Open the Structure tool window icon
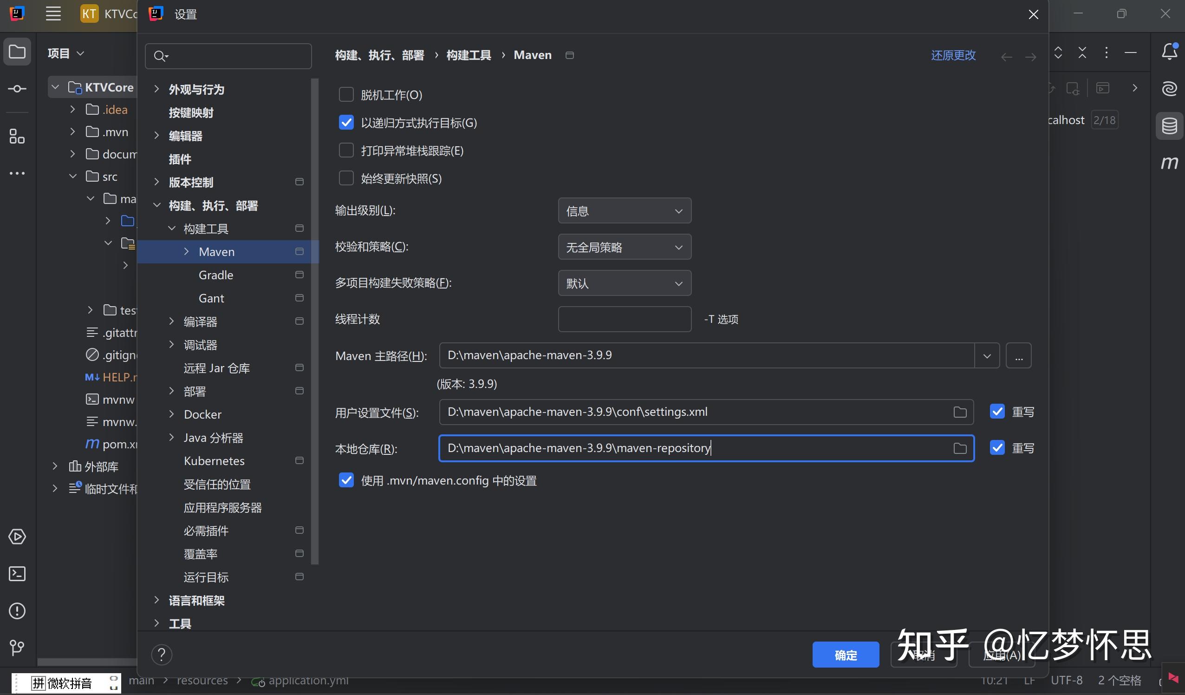1185x695 pixels. 17,137
